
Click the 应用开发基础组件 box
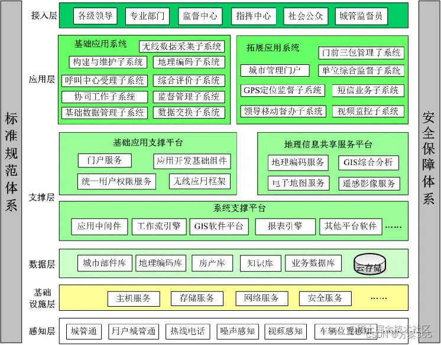tap(192, 161)
